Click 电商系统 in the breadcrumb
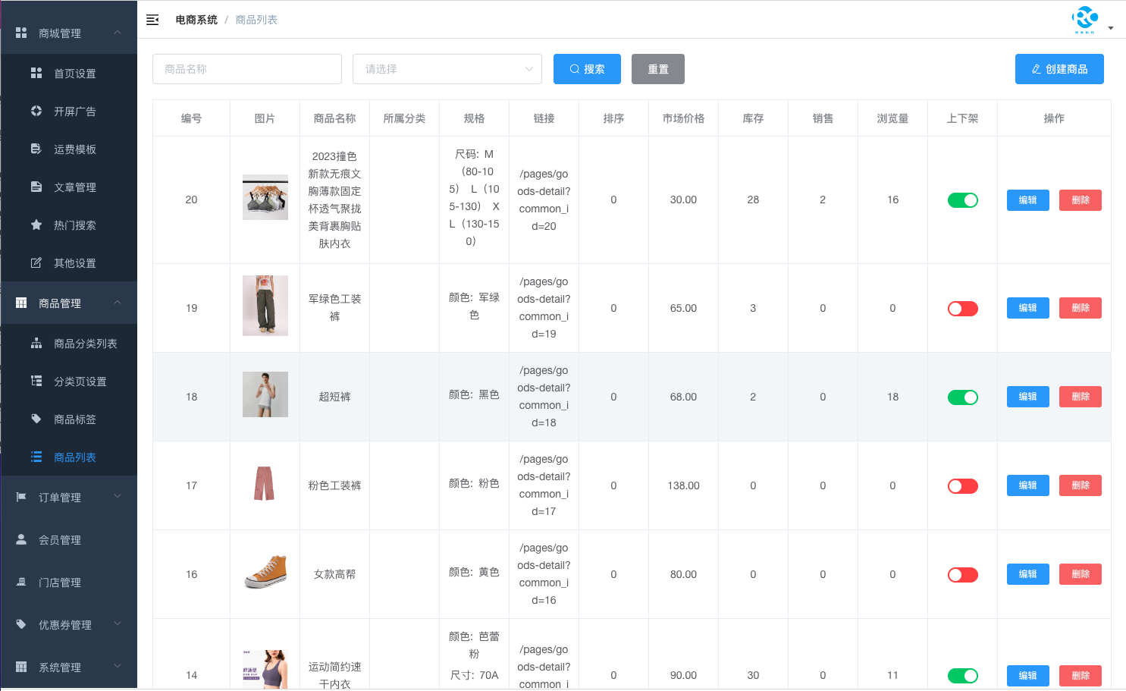Screen dimensions: 1126x691 coord(196,20)
